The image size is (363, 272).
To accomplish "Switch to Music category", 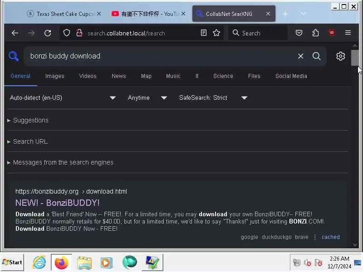I will coord(173,76).
